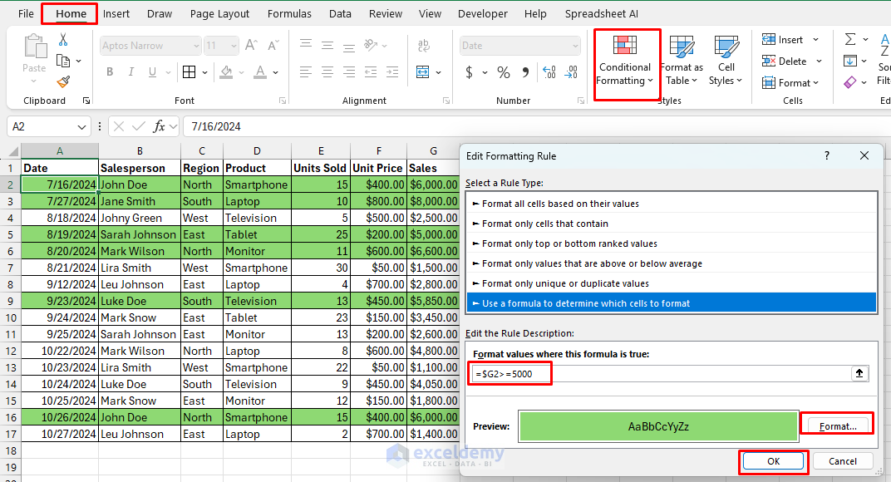The width and height of the screenshot is (891, 482).
Task: Expand the formula bar chevron
Action: (174, 126)
